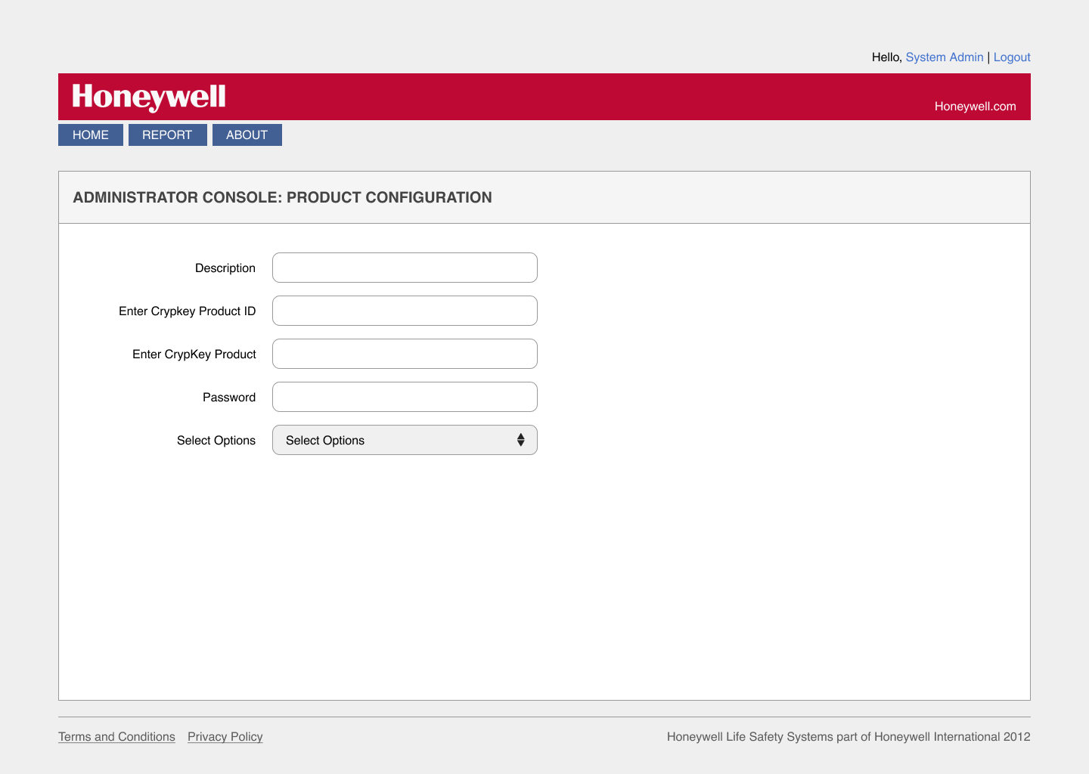Image resolution: width=1089 pixels, height=774 pixels.
Task: Switch to the HOME tab
Action: 90,135
